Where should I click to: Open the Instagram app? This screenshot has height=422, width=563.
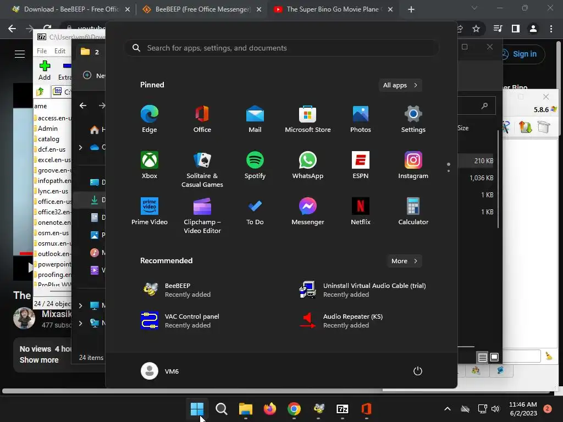(x=413, y=165)
